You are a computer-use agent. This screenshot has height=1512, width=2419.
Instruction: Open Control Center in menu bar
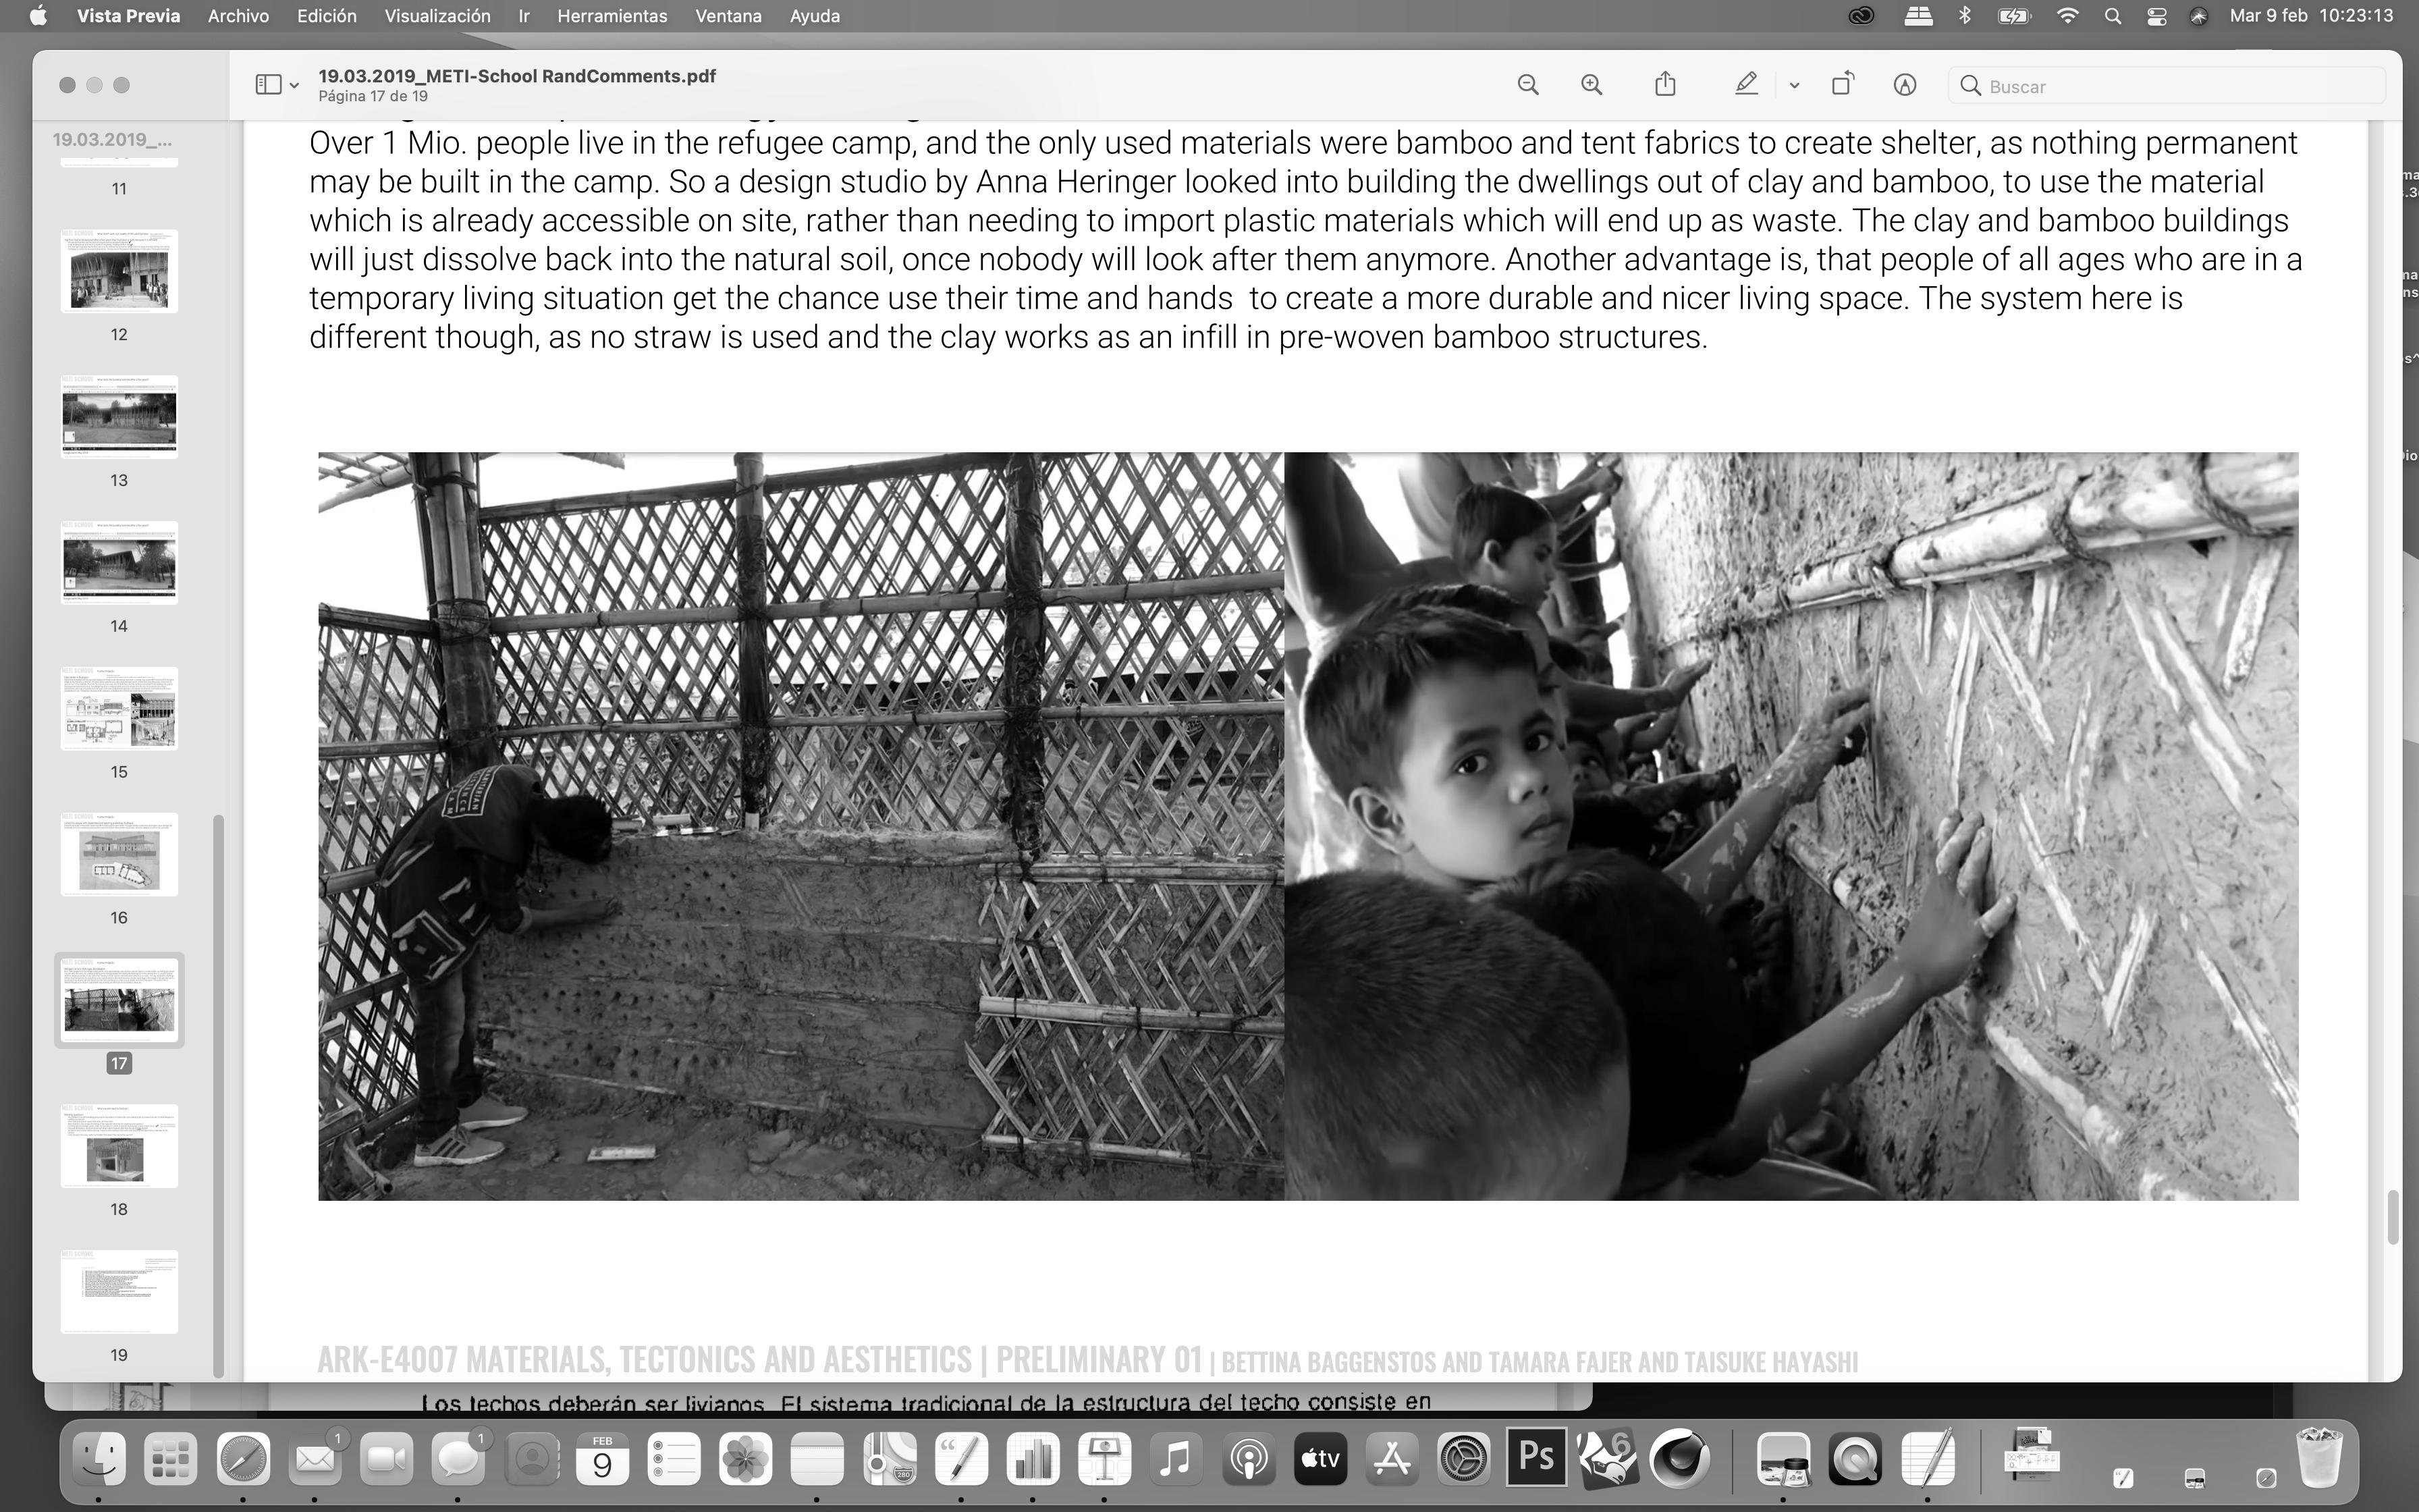coord(2156,16)
